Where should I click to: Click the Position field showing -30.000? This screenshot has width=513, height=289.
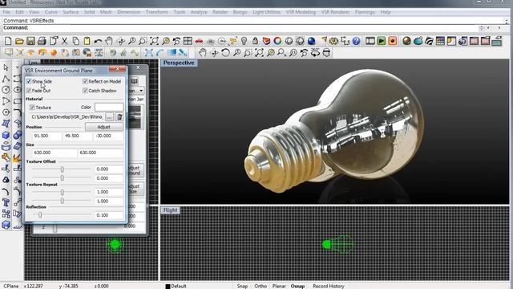click(108, 136)
